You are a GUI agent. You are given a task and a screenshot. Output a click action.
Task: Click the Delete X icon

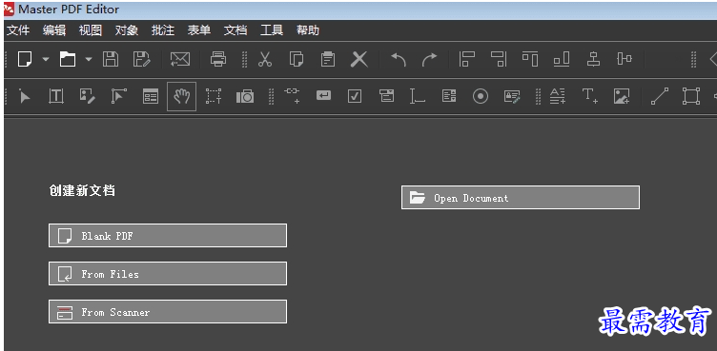click(358, 59)
